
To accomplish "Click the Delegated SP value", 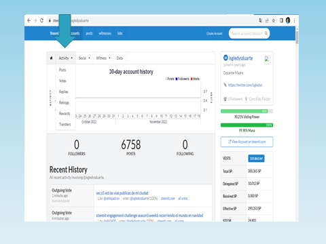I will pos(254,184).
